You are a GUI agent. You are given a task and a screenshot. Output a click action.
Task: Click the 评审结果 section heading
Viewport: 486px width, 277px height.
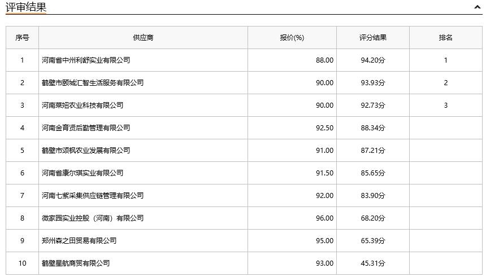pyautogui.click(x=26, y=7)
